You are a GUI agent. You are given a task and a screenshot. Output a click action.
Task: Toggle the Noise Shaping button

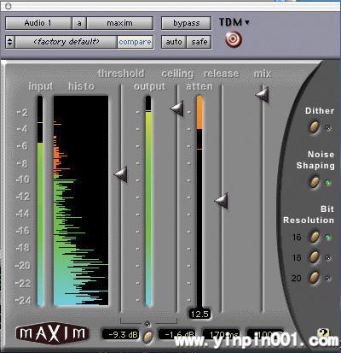pyautogui.click(x=314, y=182)
